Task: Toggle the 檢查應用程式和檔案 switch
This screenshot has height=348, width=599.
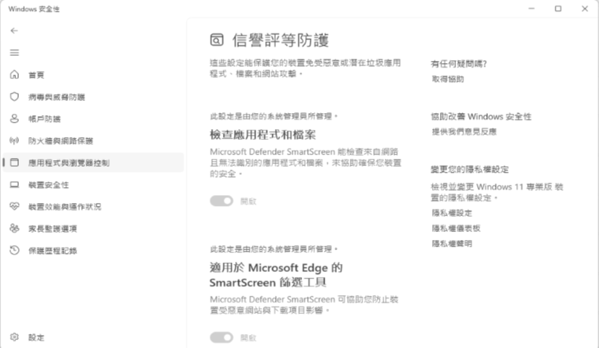Action: [x=221, y=201]
